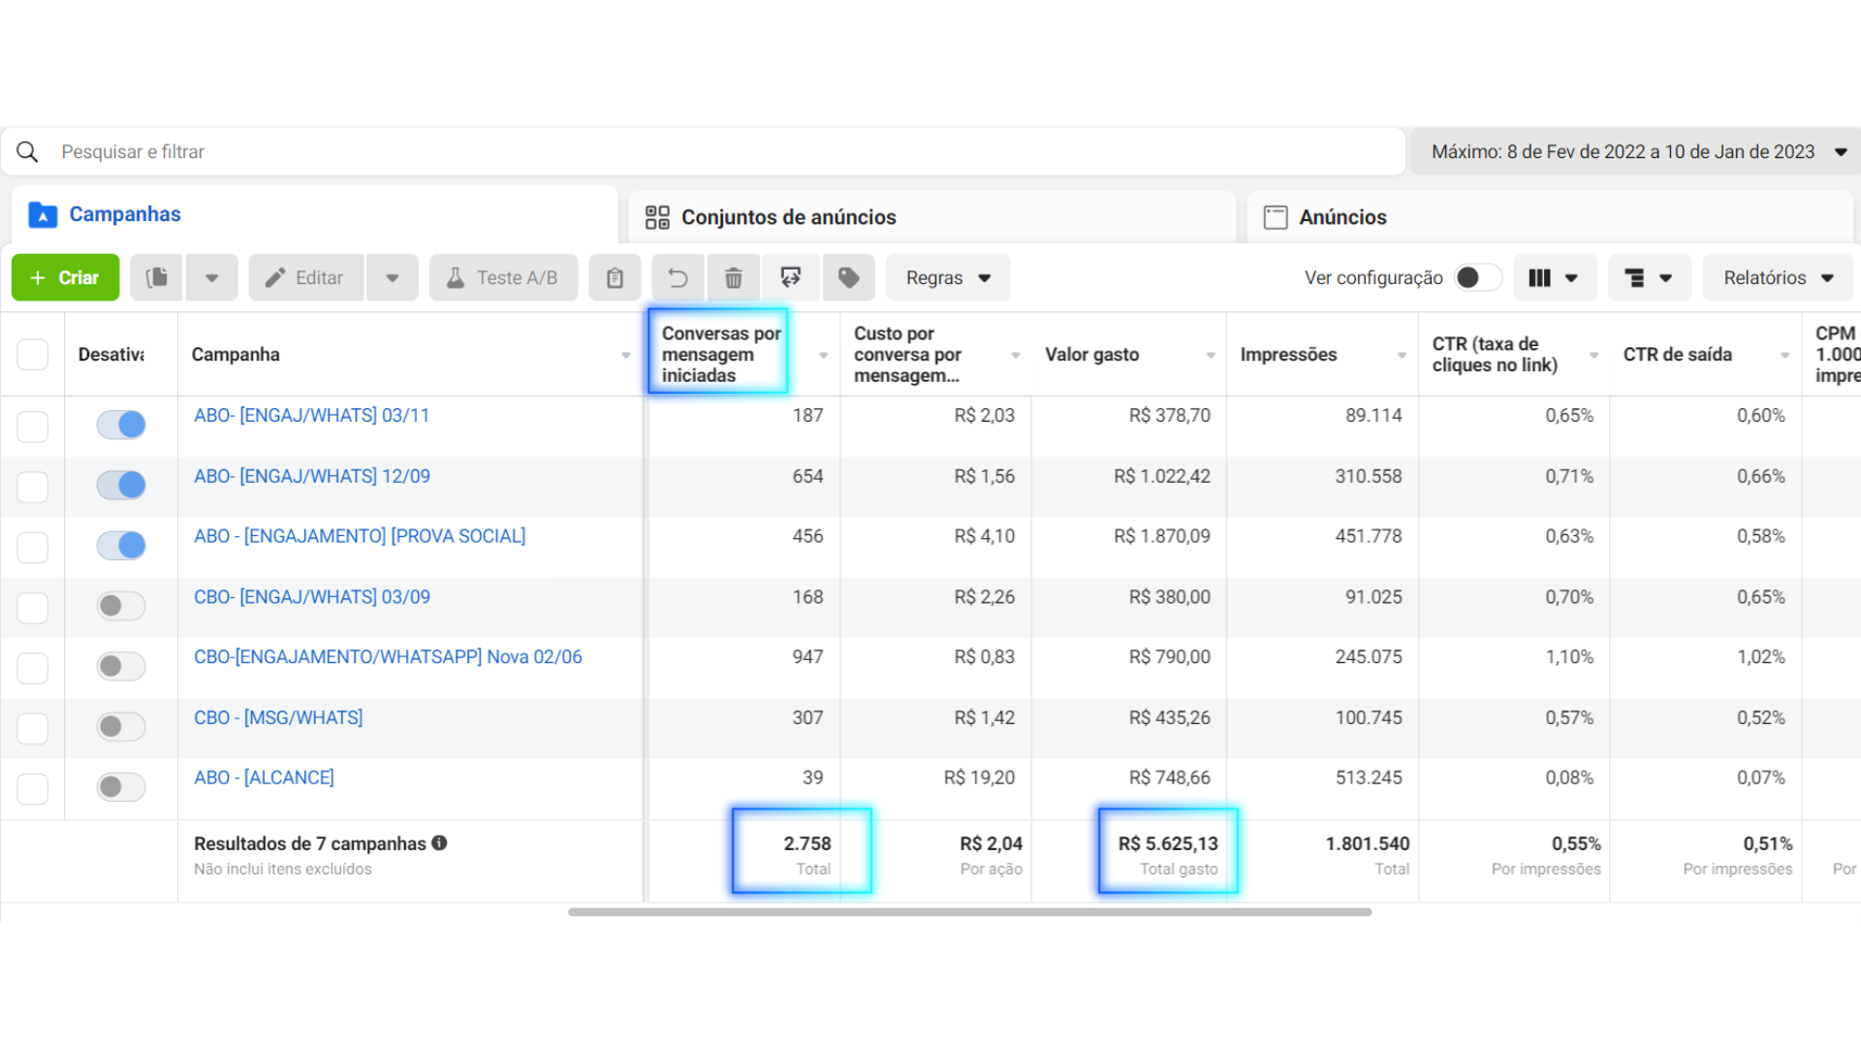Check the box for ABO - [ALCANCE] row
This screenshot has width=1861, height=1047.
[33, 787]
